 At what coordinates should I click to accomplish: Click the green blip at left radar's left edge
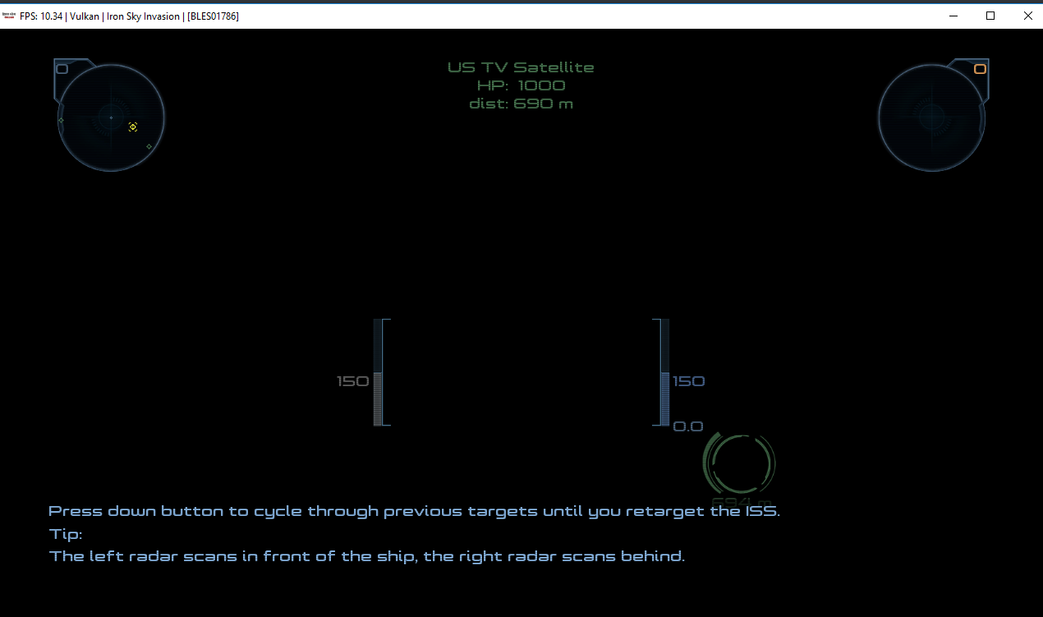(x=61, y=120)
